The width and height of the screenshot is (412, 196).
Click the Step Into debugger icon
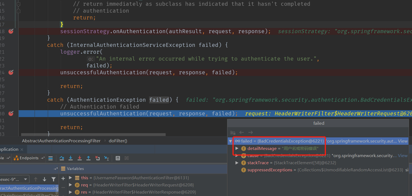point(71,158)
